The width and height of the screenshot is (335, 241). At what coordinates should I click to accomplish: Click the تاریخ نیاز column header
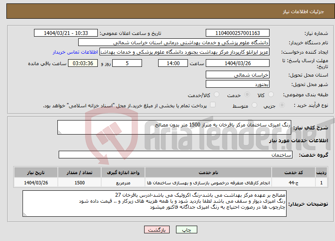(36, 172)
